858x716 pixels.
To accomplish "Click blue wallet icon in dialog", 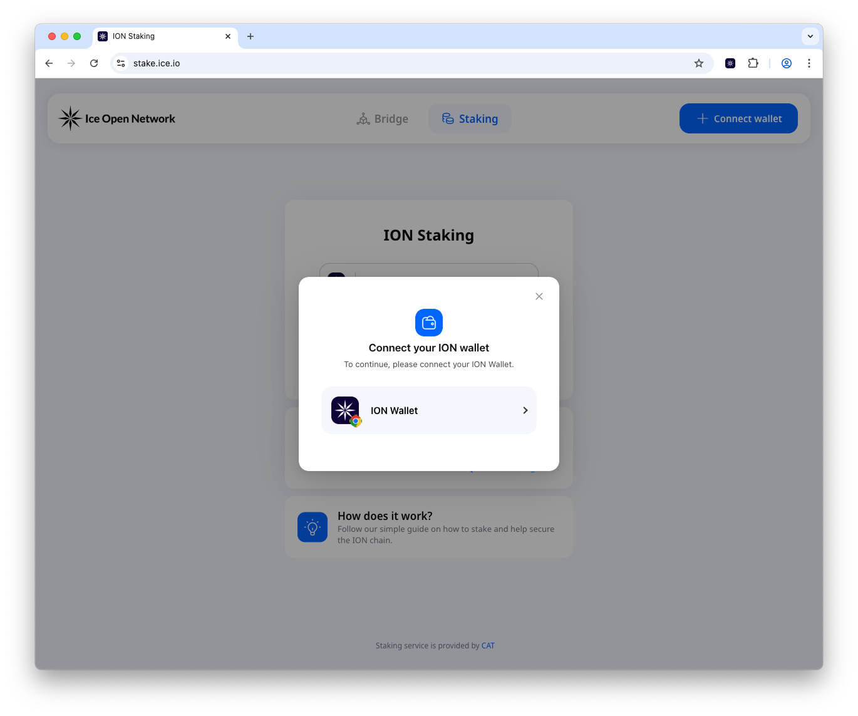I will click(429, 323).
